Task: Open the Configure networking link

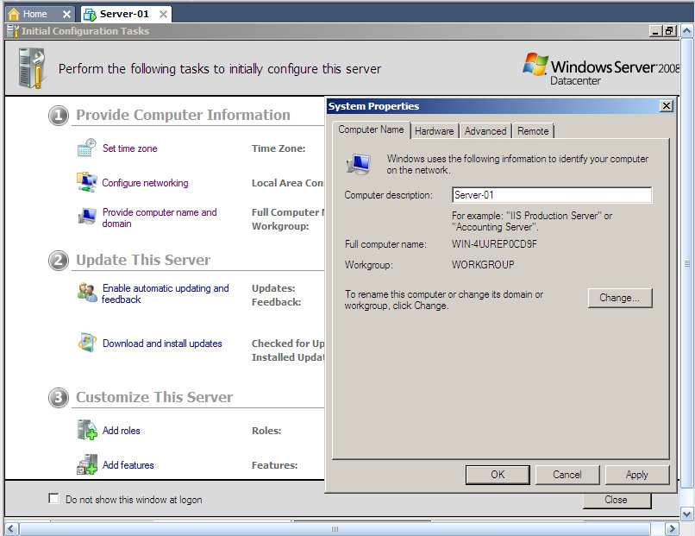Action: pos(145,183)
